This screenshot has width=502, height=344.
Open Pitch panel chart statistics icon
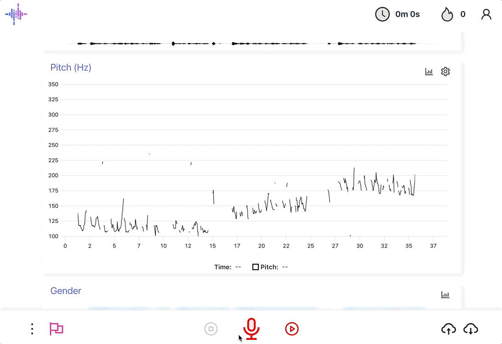[x=429, y=72]
